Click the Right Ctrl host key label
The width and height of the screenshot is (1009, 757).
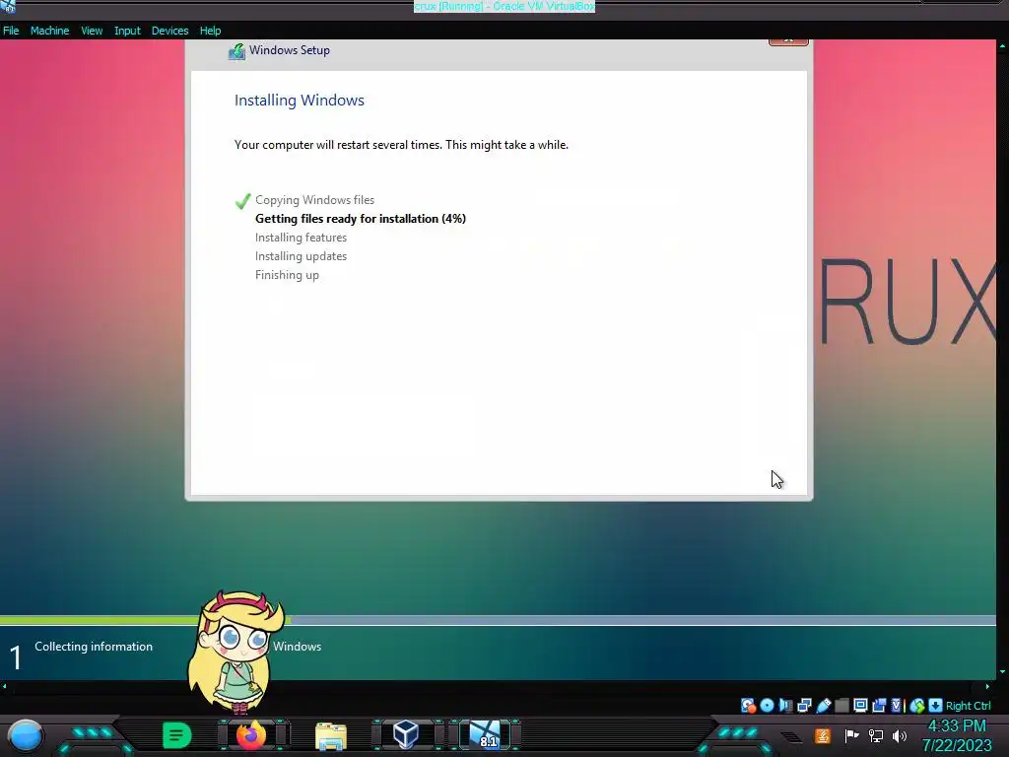pyautogui.click(x=969, y=706)
